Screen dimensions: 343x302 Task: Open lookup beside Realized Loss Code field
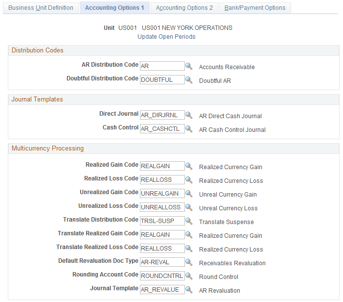189,180
